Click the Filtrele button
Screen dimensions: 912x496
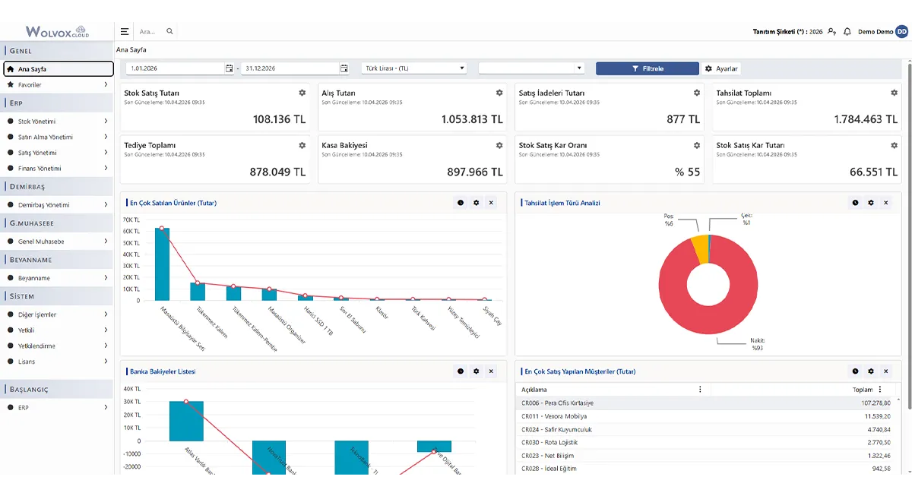click(x=648, y=68)
